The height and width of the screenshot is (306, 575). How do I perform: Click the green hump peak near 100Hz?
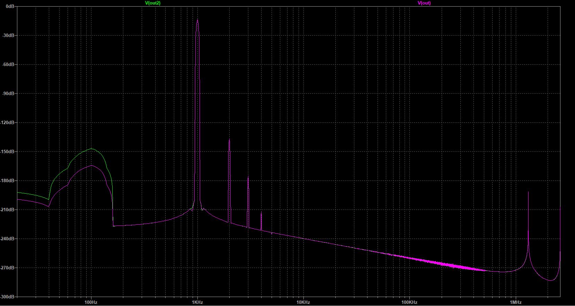[91, 149]
